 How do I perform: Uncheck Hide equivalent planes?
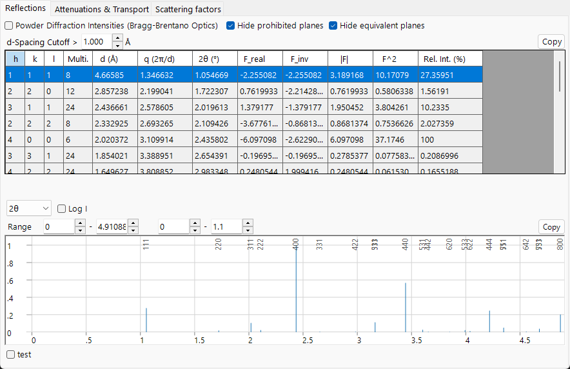[333, 25]
